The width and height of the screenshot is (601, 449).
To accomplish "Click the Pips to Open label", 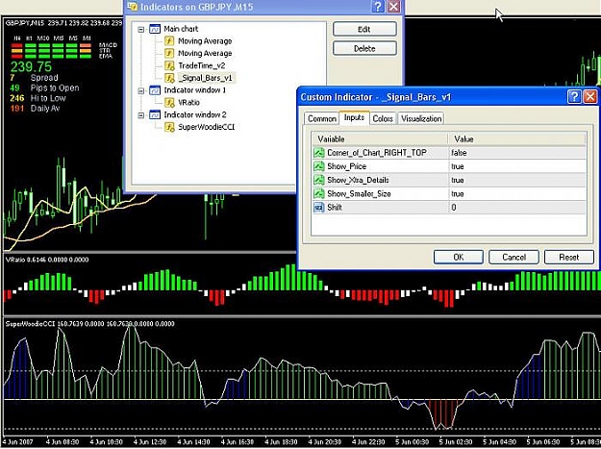I will tap(55, 87).
